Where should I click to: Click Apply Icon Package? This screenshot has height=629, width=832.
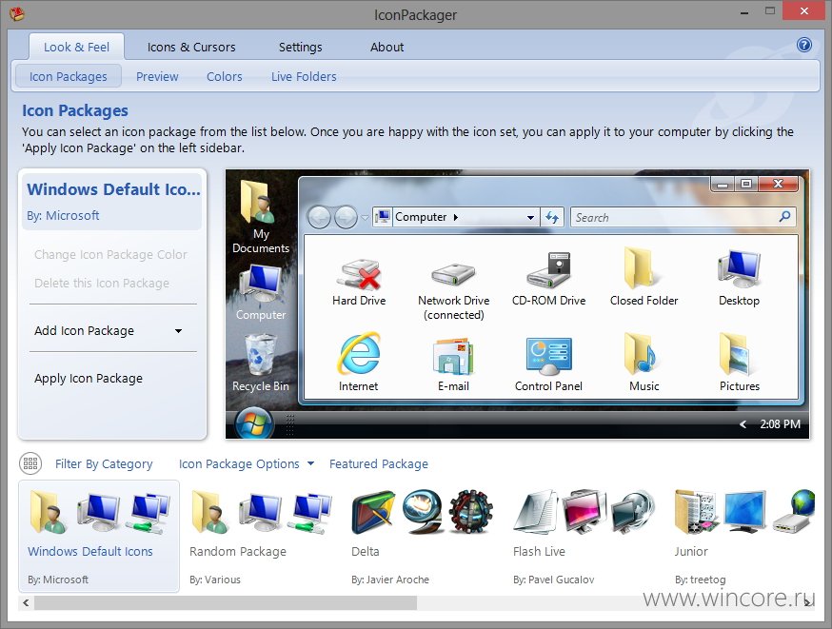point(89,378)
